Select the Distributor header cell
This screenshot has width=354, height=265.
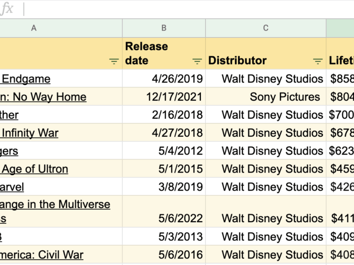266,53
